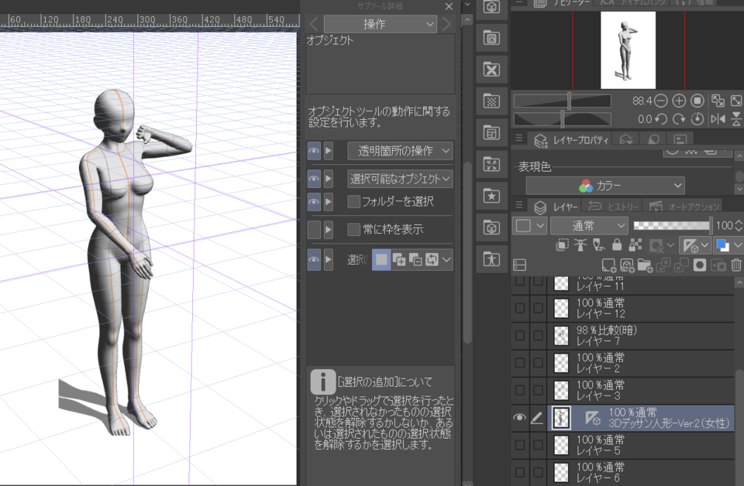The image size is (744, 486).
Task: Zoom out in the Navigator panel
Action: (661, 101)
